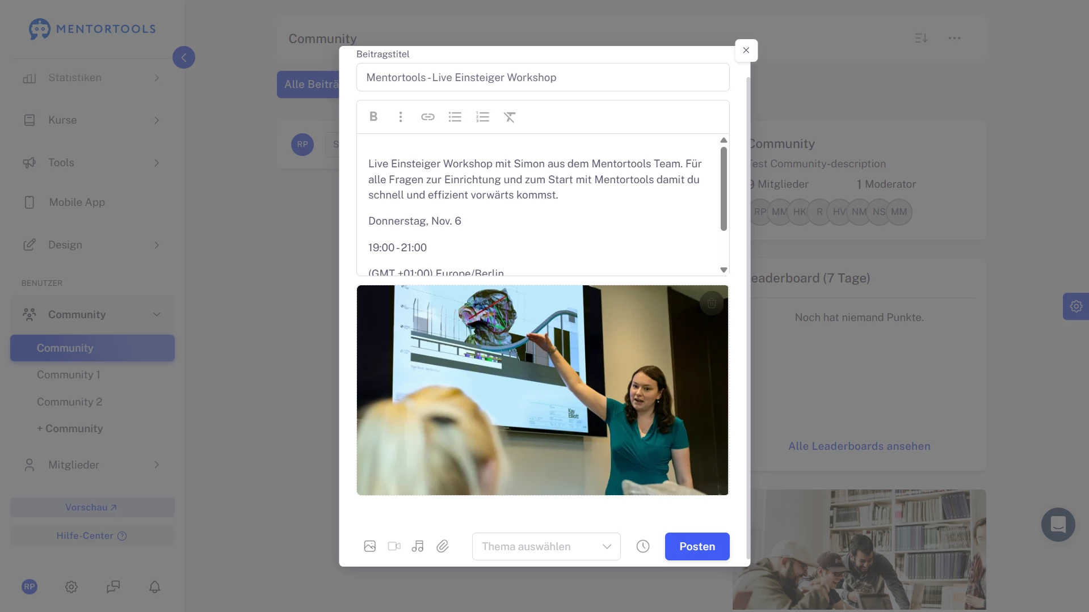Image resolution: width=1089 pixels, height=612 pixels.
Task: Open the three-dot overflow menu top right
Action: [955, 38]
